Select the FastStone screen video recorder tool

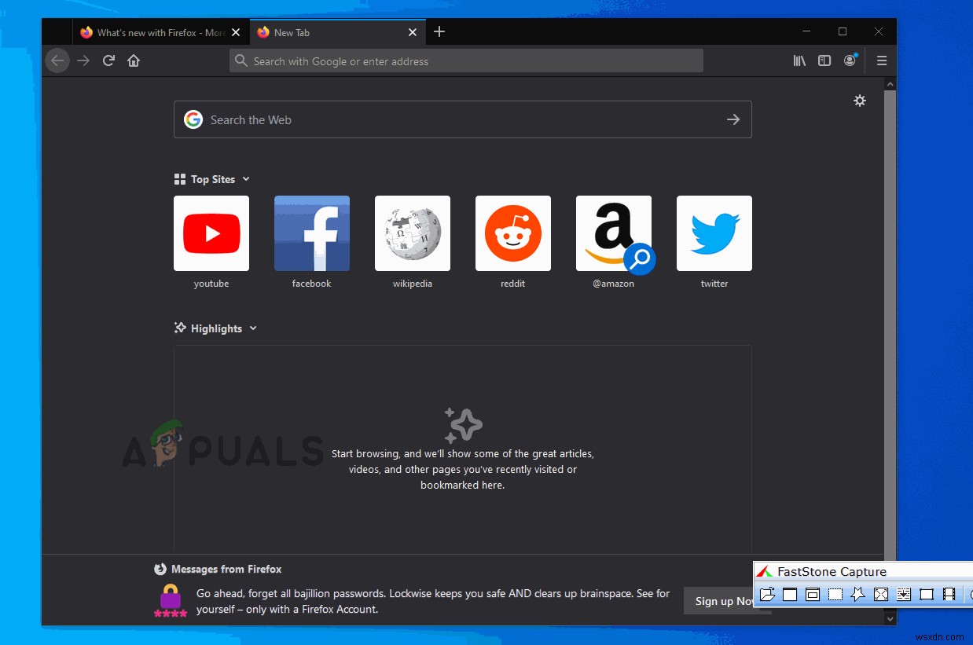tap(948, 595)
